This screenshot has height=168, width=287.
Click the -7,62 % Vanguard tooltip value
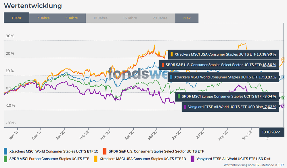(x=269, y=107)
